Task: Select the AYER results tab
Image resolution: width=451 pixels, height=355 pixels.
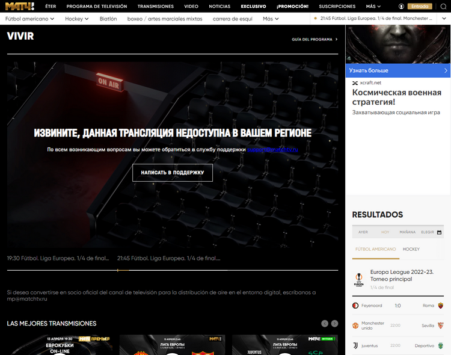Action: coord(363,232)
